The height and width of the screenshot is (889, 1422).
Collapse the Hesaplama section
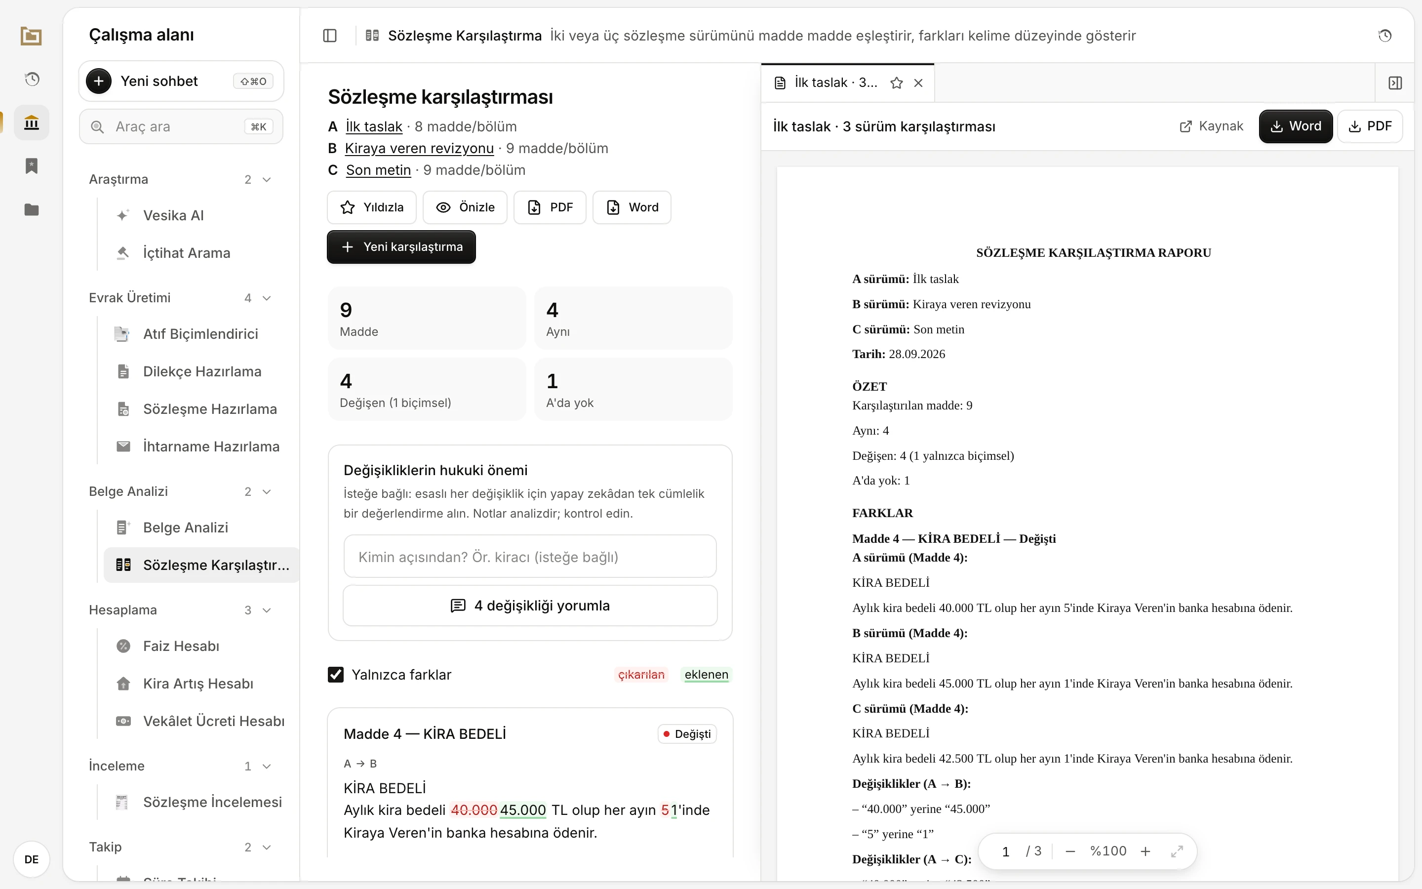point(267,610)
